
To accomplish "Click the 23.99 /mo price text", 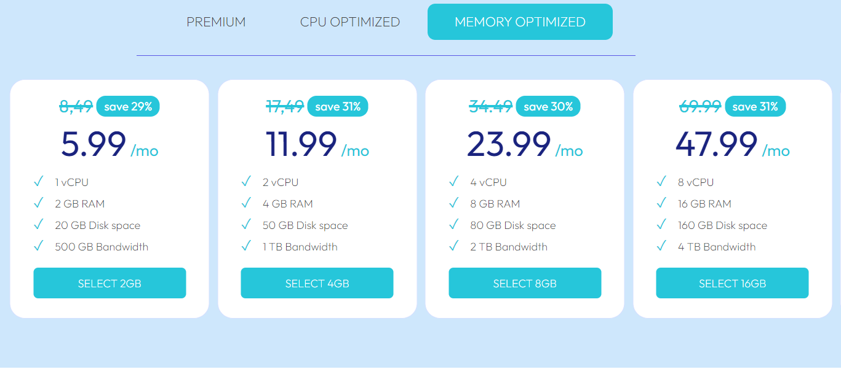I will pos(525,145).
